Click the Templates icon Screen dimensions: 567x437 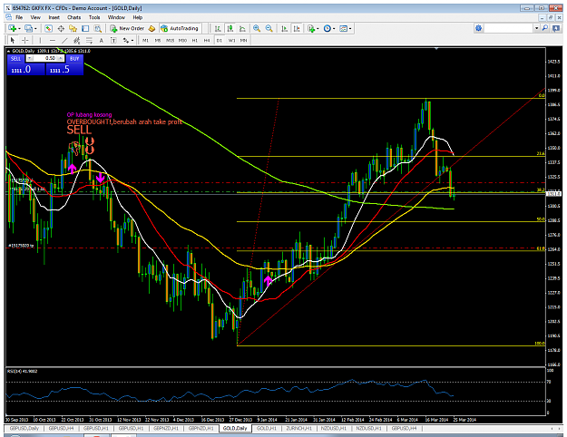coord(344,28)
